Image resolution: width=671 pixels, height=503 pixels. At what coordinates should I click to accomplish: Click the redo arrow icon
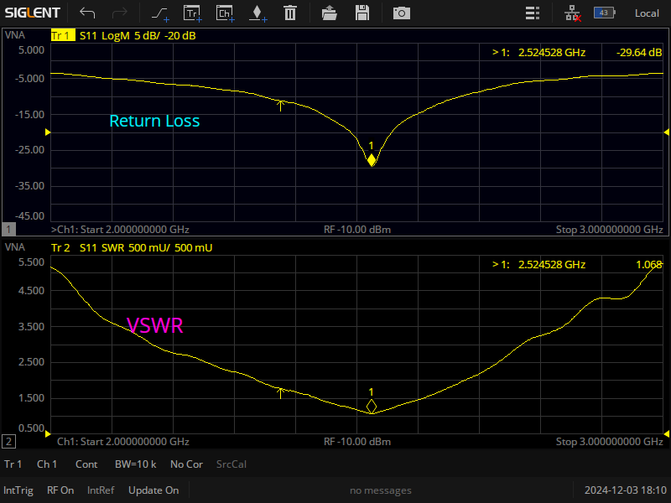point(119,13)
